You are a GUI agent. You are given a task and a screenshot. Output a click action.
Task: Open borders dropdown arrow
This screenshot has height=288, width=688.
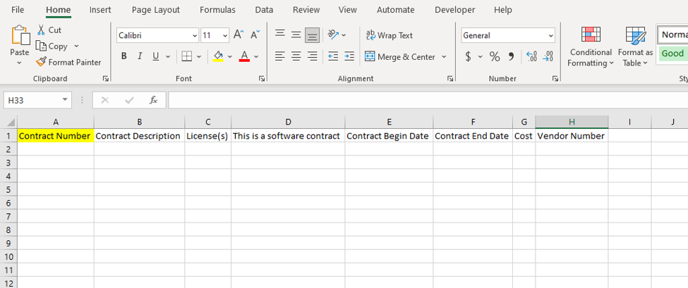tap(199, 56)
